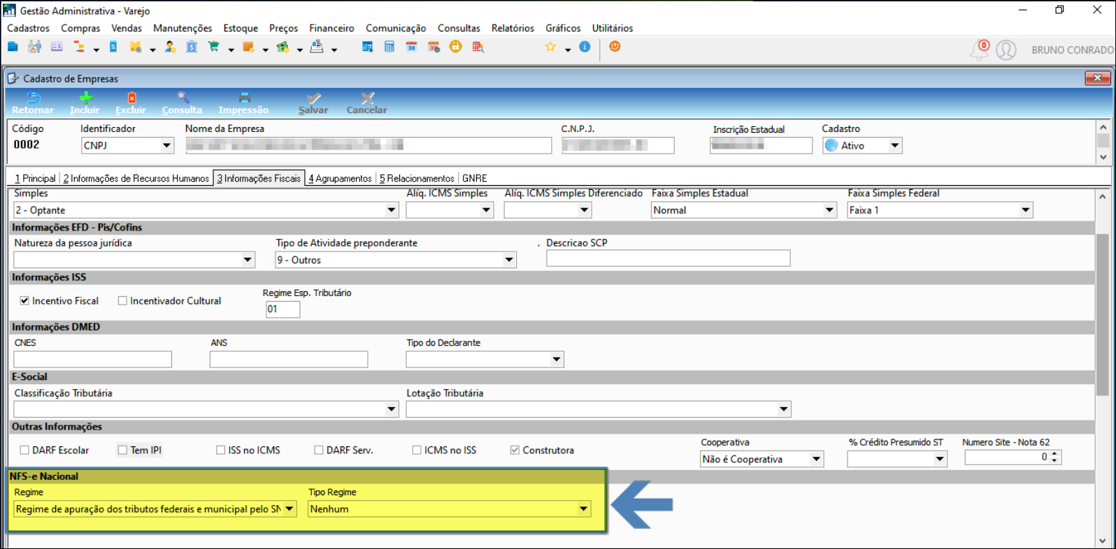Open the calculator icon in toolbar
The image size is (1116, 549).
tap(389, 47)
